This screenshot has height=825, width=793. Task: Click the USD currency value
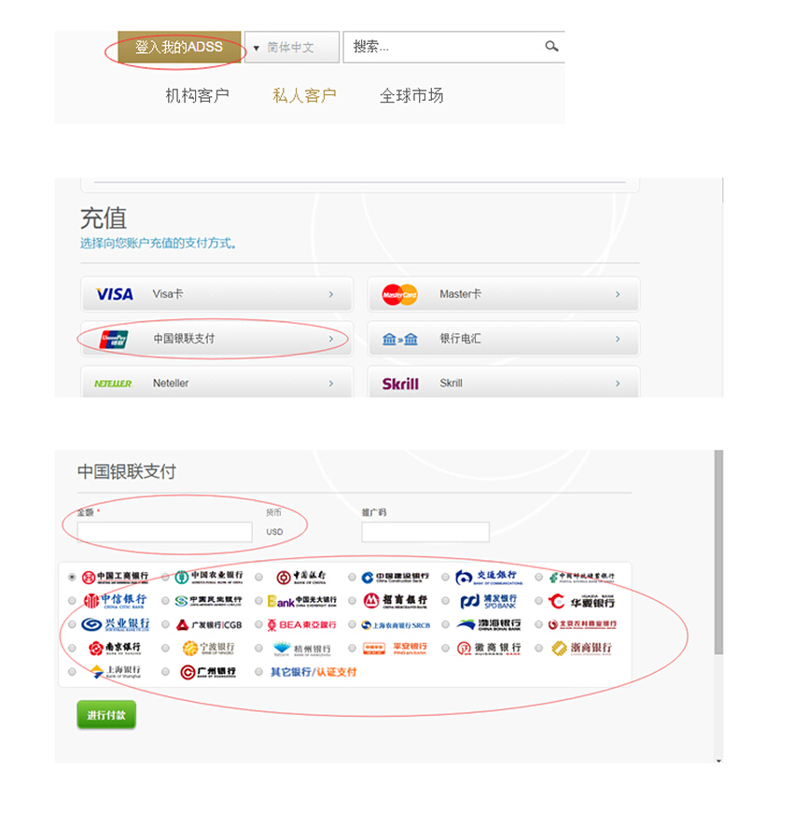[274, 532]
